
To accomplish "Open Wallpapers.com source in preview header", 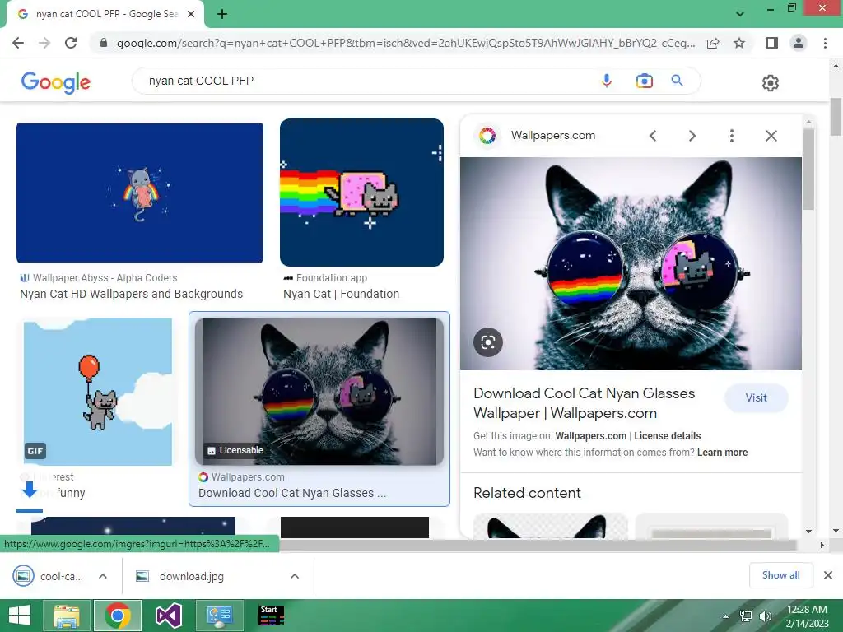I will tap(552, 136).
